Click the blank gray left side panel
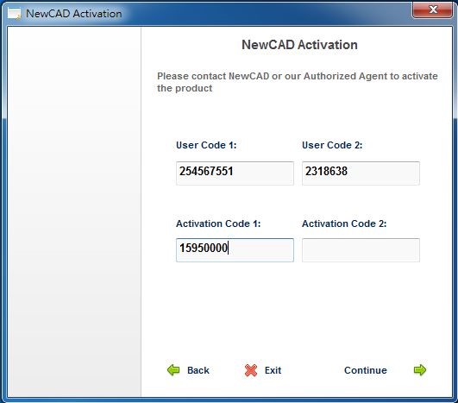 tap(74, 211)
